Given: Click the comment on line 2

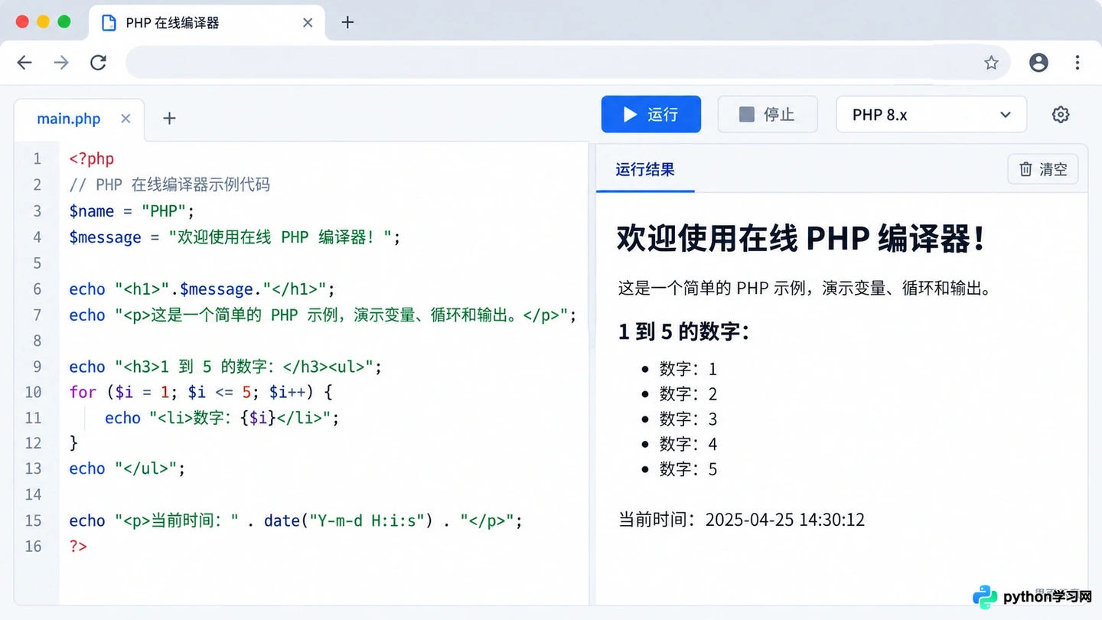Looking at the screenshot, I should [169, 185].
